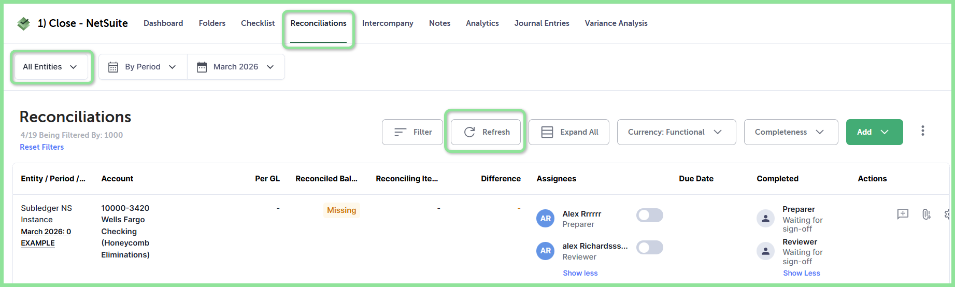The width and height of the screenshot is (955, 287).
Task: Click Show less under Assignees
Action: pyautogui.click(x=580, y=273)
